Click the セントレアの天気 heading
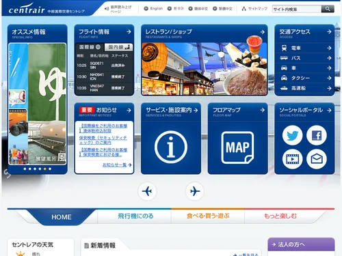The height and width of the screenshot is (256, 342). (32, 245)
